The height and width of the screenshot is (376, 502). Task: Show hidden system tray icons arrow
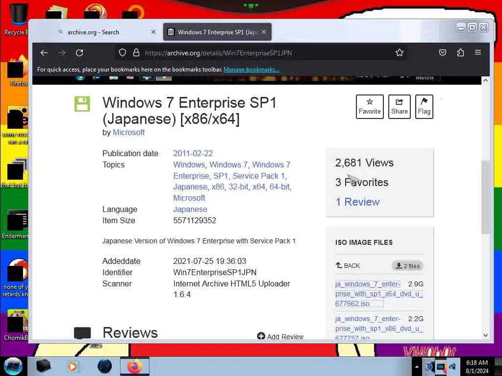(417, 367)
